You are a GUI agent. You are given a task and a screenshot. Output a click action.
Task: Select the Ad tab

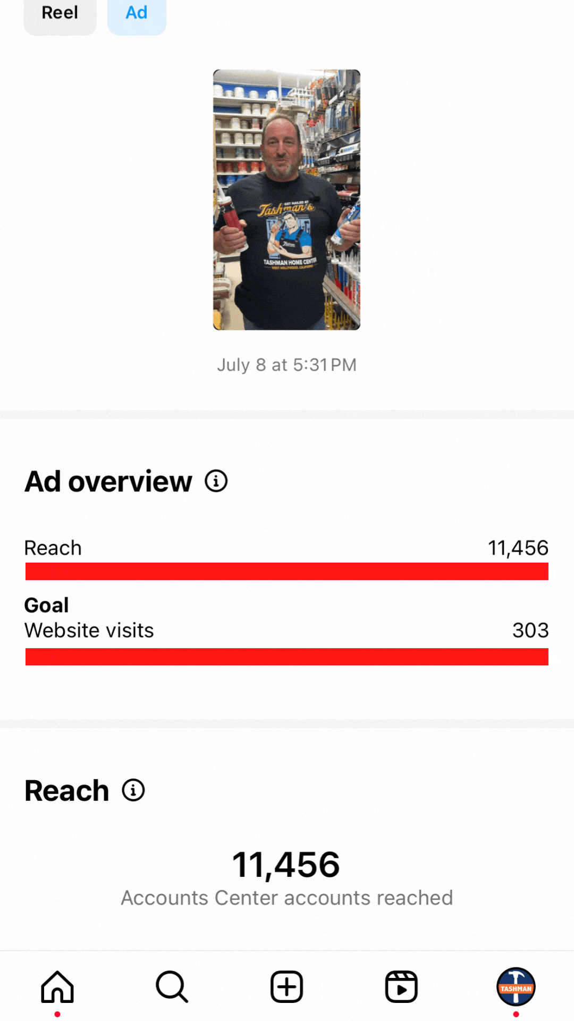(137, 13)
